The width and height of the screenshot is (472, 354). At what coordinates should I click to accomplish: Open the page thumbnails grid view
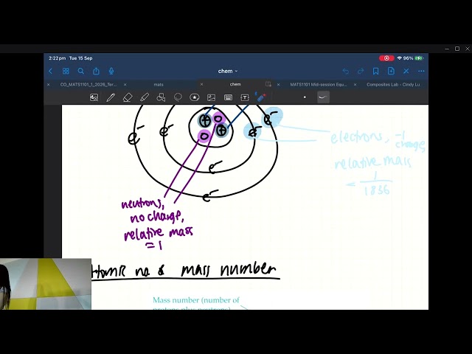pos(66,71)
